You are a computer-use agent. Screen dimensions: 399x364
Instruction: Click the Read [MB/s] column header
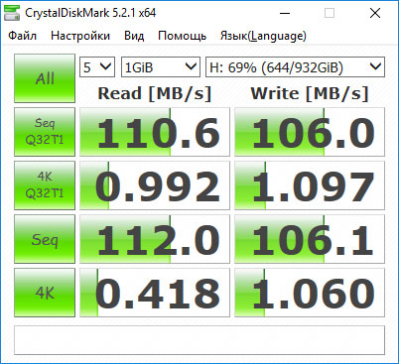[x=155, y=93]
